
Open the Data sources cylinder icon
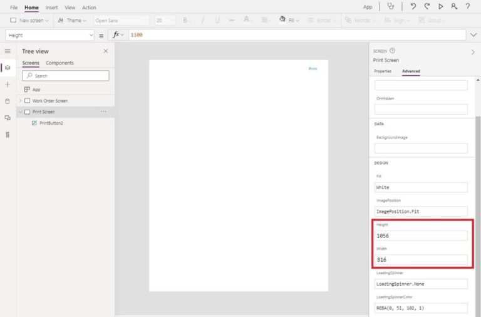(8, 101)
